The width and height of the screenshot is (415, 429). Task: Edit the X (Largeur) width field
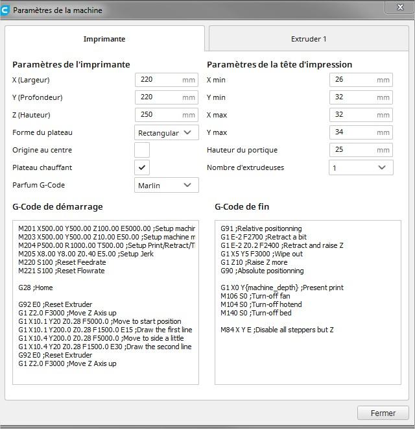[167, 80]
